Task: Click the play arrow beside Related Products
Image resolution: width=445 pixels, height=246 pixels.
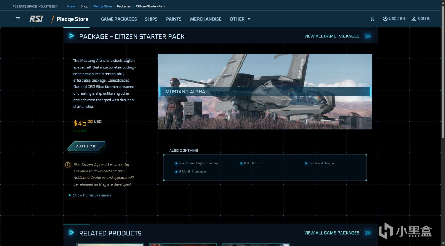Action: coord(71,232)
